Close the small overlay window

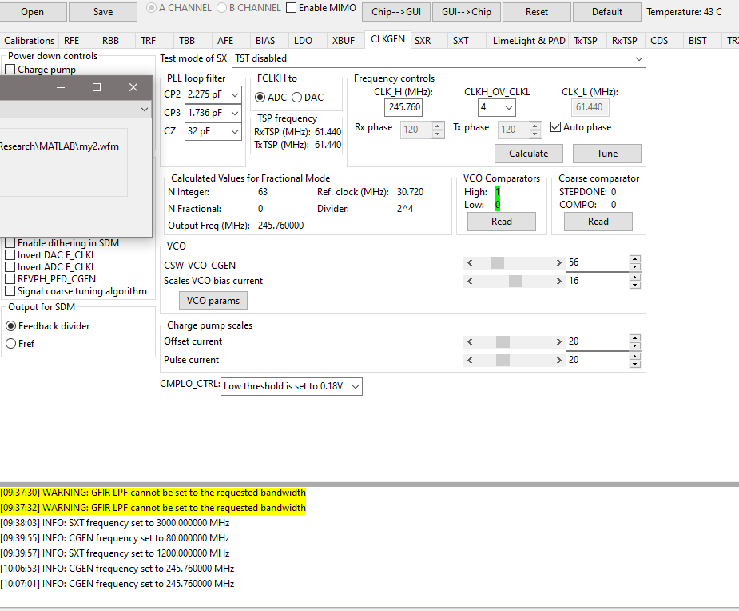click(133, 87)
